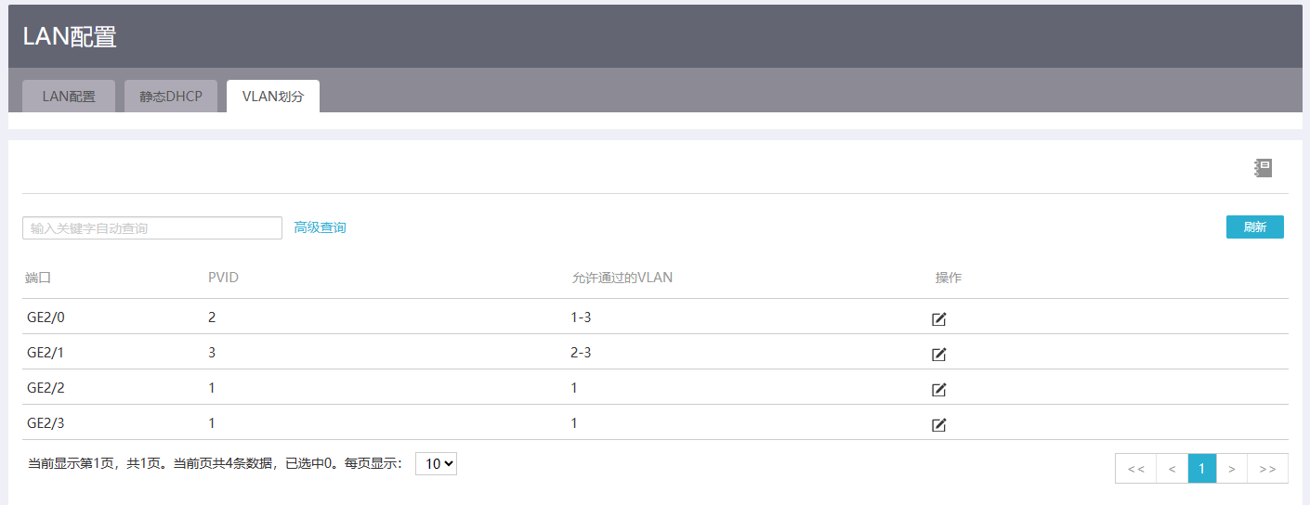
Task: Focus the keyword search input field
Action: pyautogui.click(x=152, y=228)
